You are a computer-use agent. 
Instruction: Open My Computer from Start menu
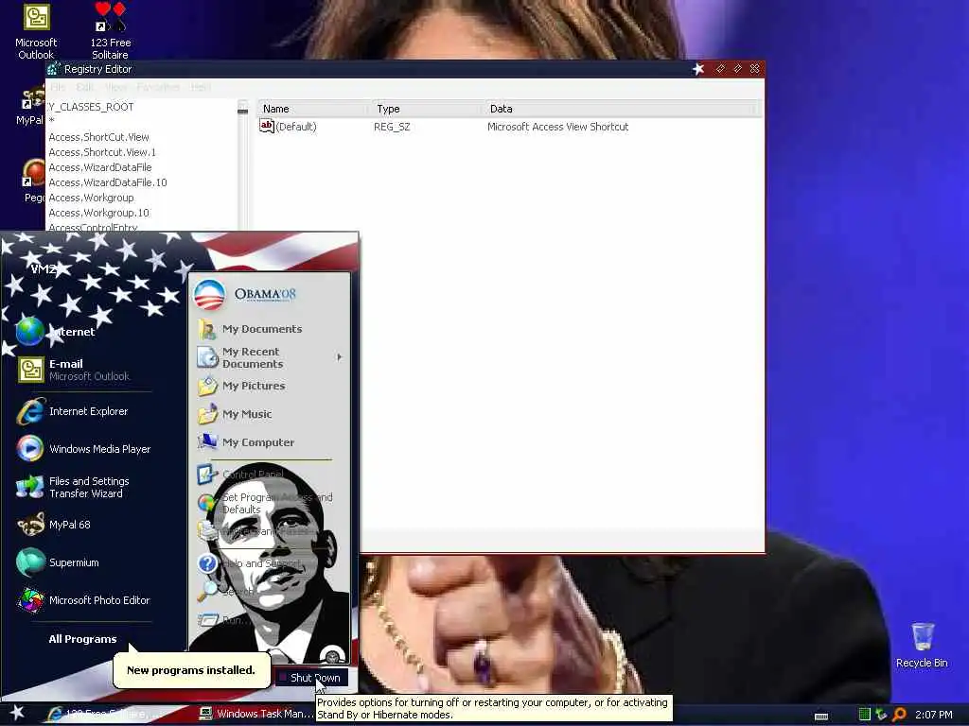(x=246, y=442)
